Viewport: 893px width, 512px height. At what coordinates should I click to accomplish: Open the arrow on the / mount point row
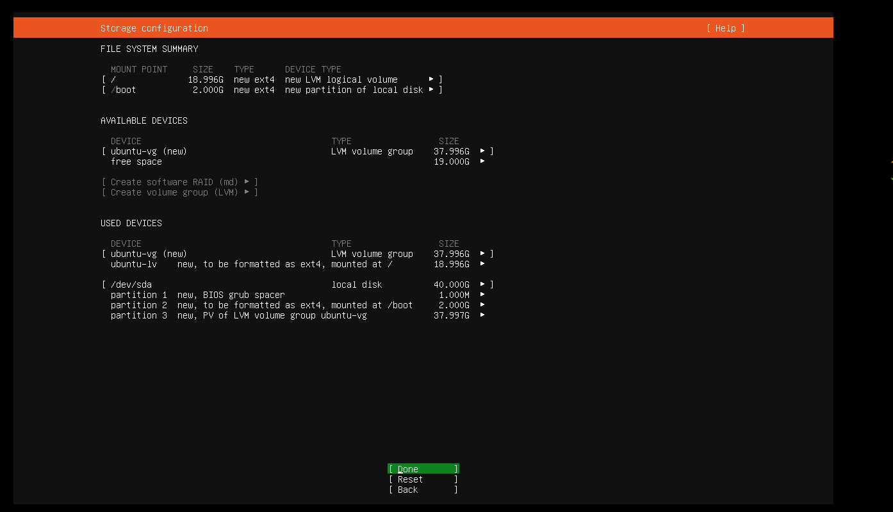431,79
